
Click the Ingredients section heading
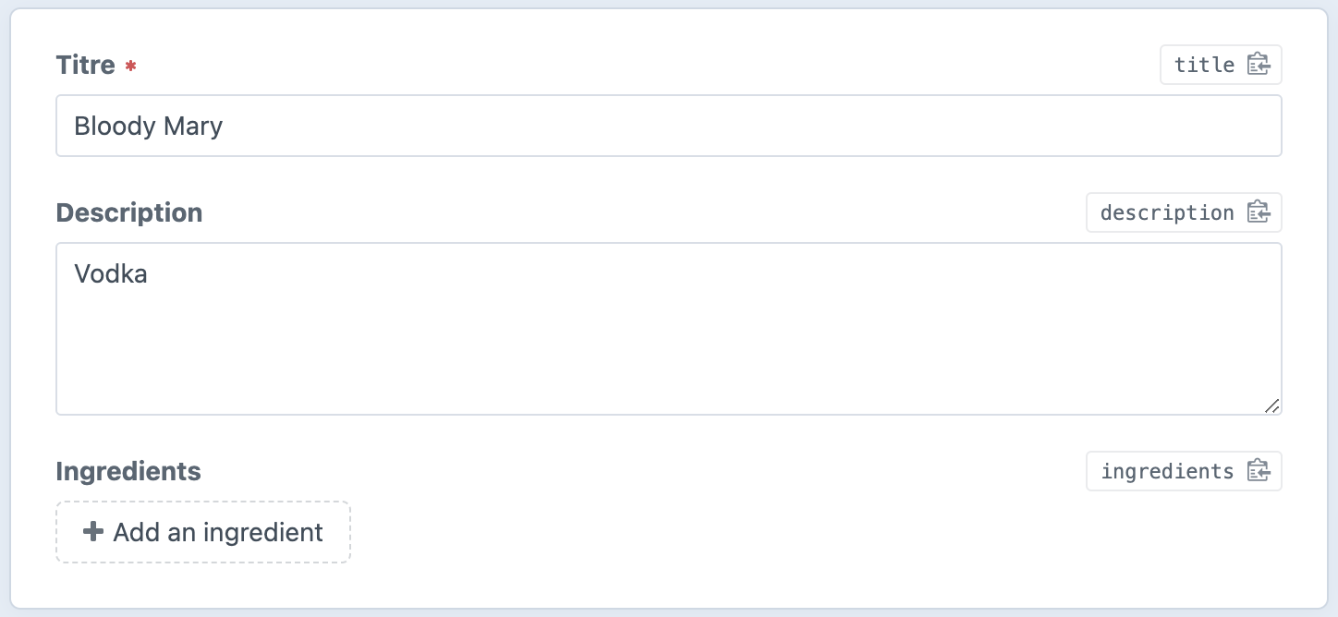(128, 471)
